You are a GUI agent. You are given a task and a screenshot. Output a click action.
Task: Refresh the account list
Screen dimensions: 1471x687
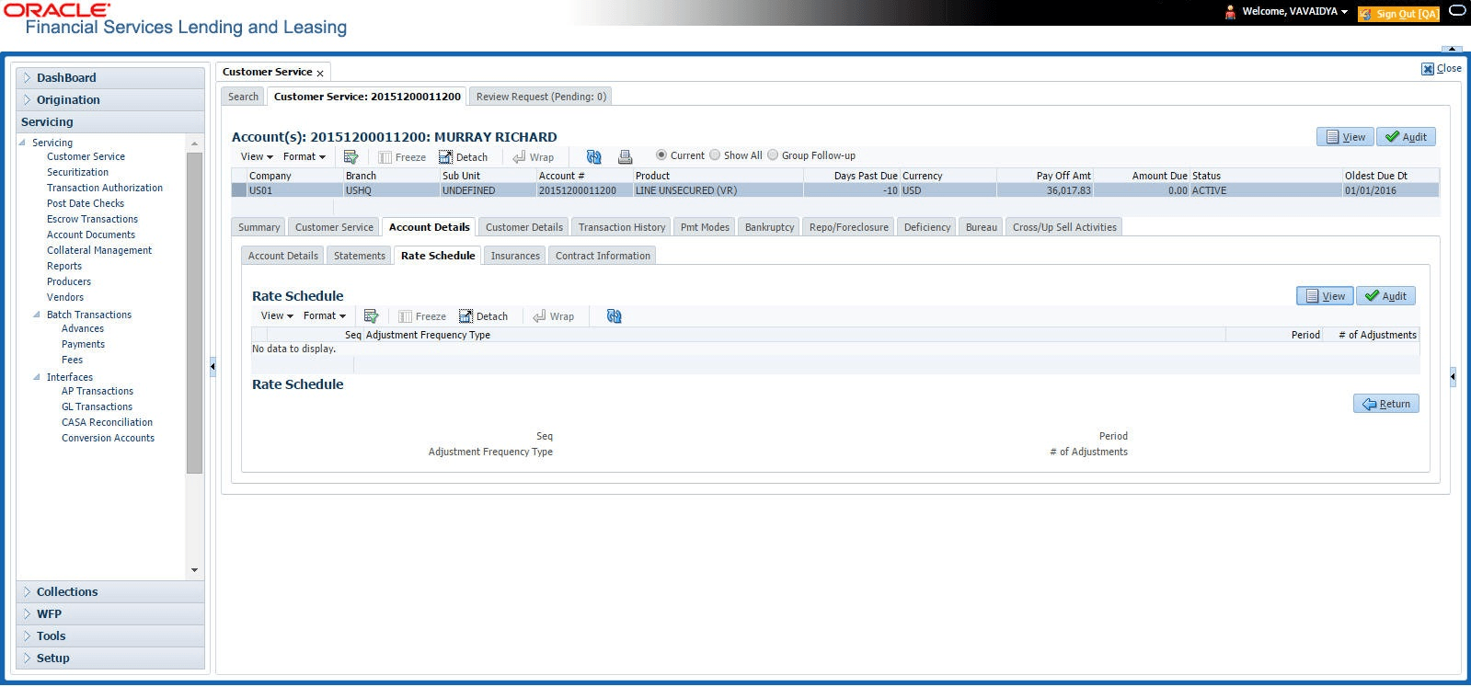point(594,157)
